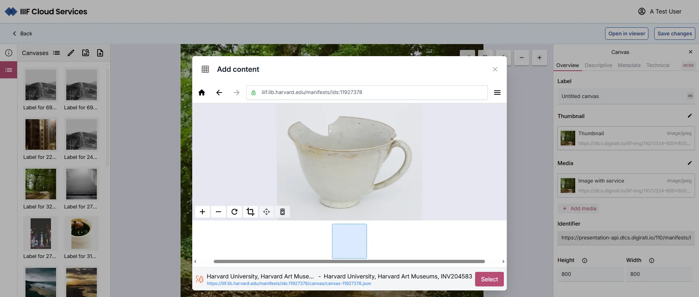Click the Save changes button
This screenshot has height=297, width=699.
click(x=674, y=34)
